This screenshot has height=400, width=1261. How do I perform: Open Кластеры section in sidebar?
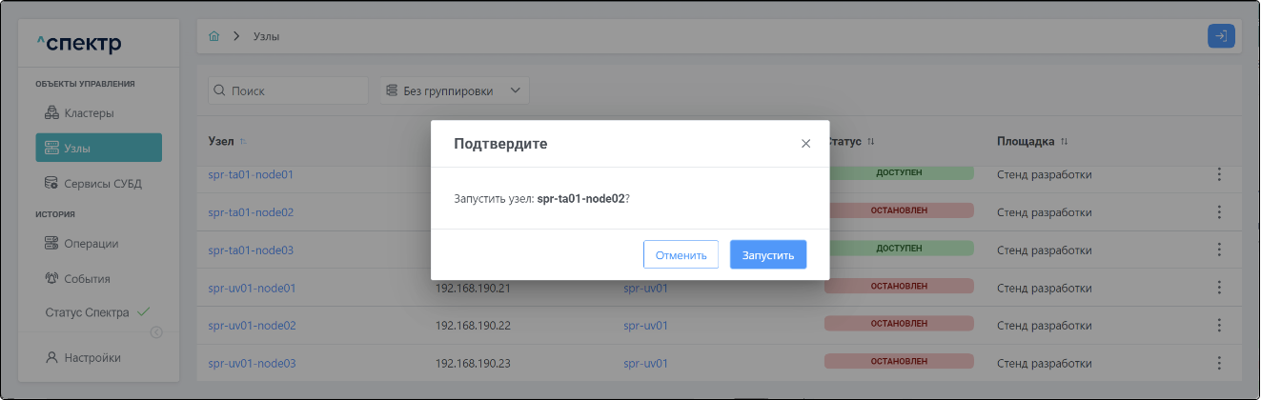(x=89, y=113)
